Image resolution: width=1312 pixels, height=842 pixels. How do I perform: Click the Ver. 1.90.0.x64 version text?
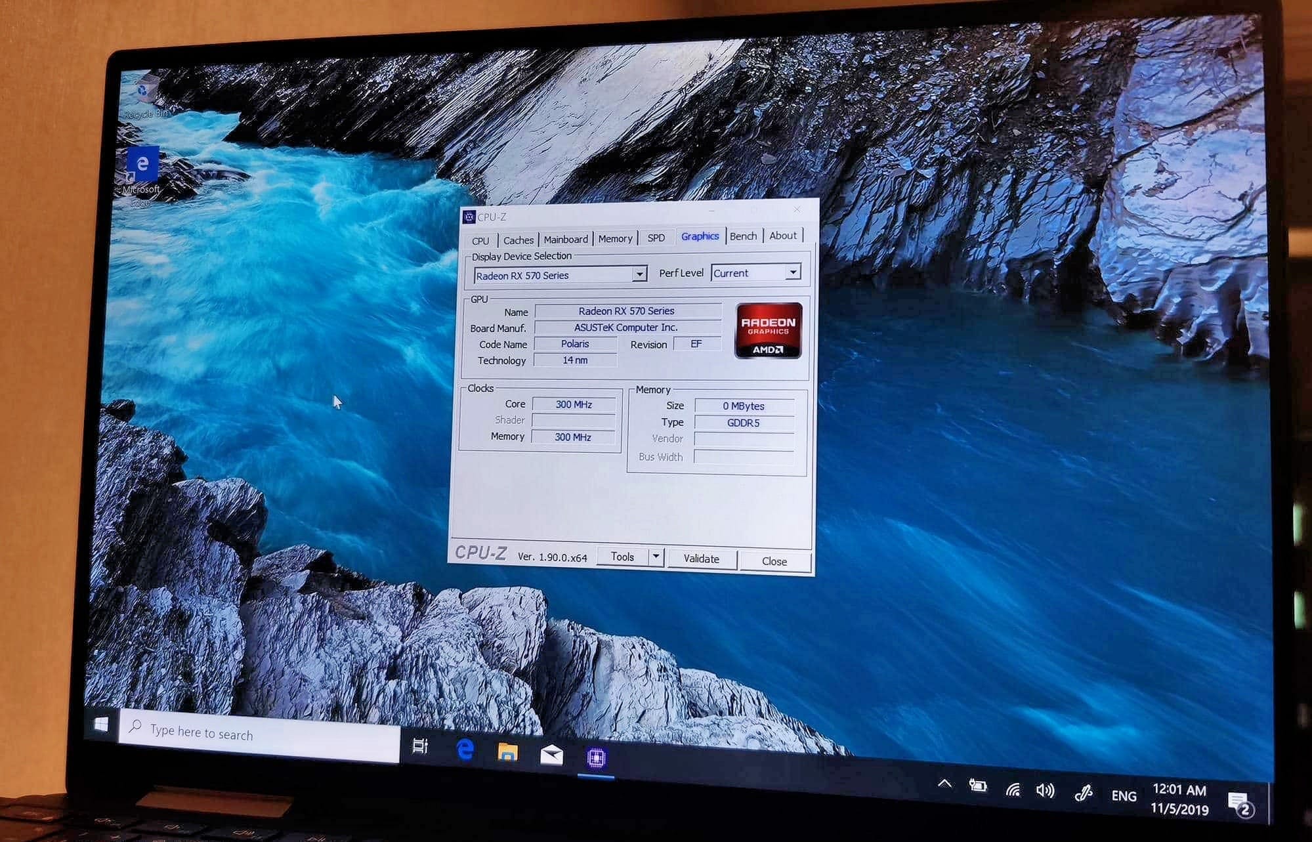point(553,557)
